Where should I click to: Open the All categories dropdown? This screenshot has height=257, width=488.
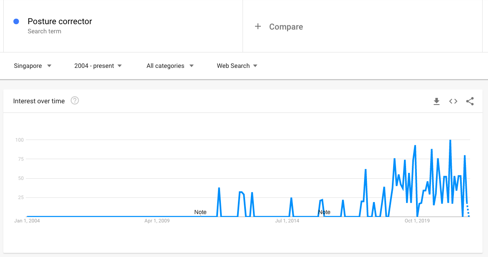170,66
